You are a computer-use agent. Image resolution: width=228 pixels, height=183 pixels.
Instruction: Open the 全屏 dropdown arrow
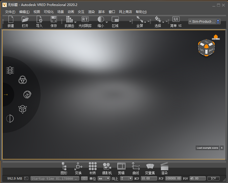tap(145, 22)
